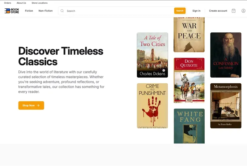This screenshot has width=247, height=166.
Task: Focus the Search text field
Action: [119, 11]
